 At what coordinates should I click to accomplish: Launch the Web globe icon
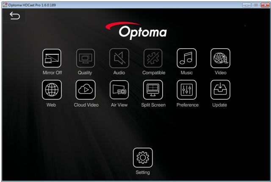(52, 90)
